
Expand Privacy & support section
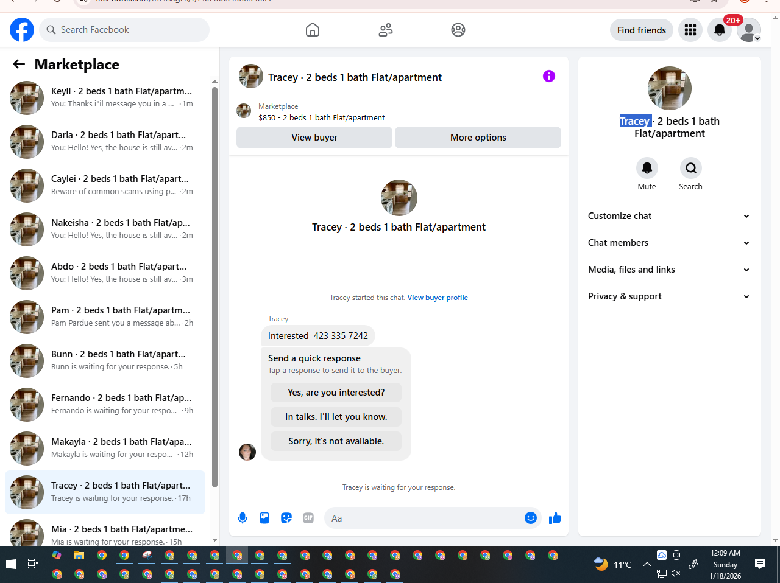(669, 296)
